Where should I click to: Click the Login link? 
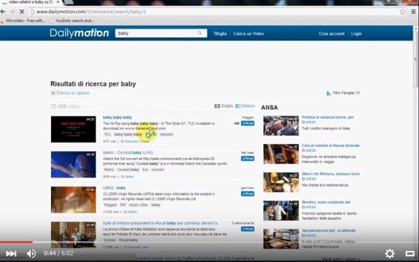[x=356, y=34]
